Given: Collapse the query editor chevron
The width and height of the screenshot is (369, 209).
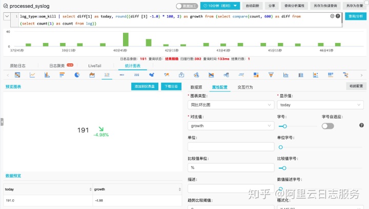Looking at the screenshot, I should coord(7,16).
